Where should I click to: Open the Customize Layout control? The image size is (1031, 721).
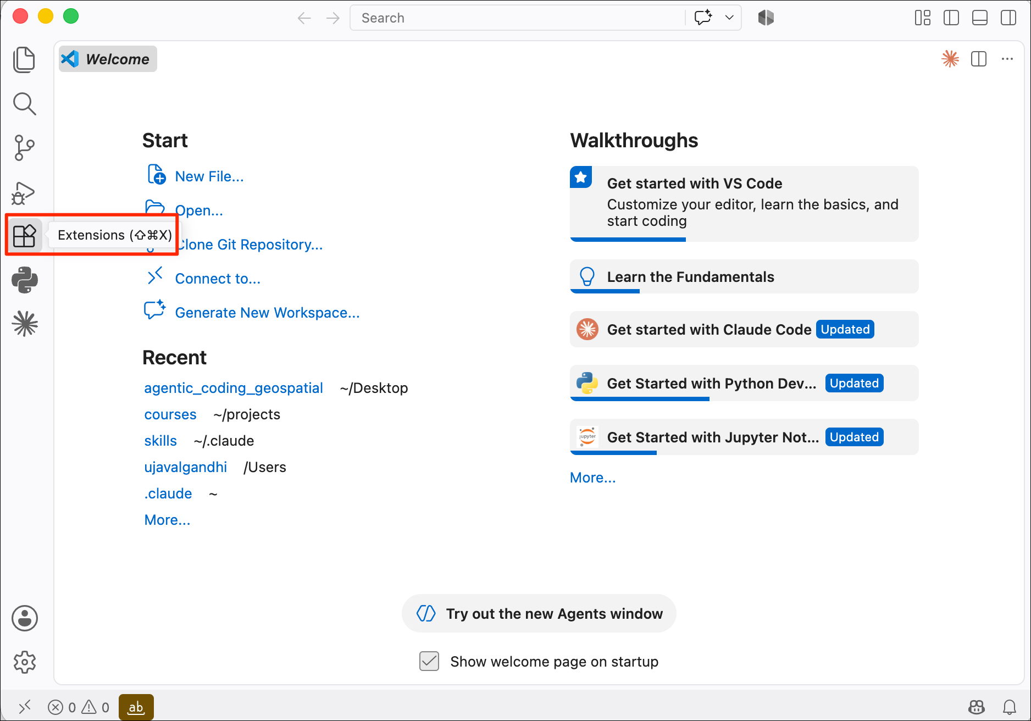tap(922, 18)
